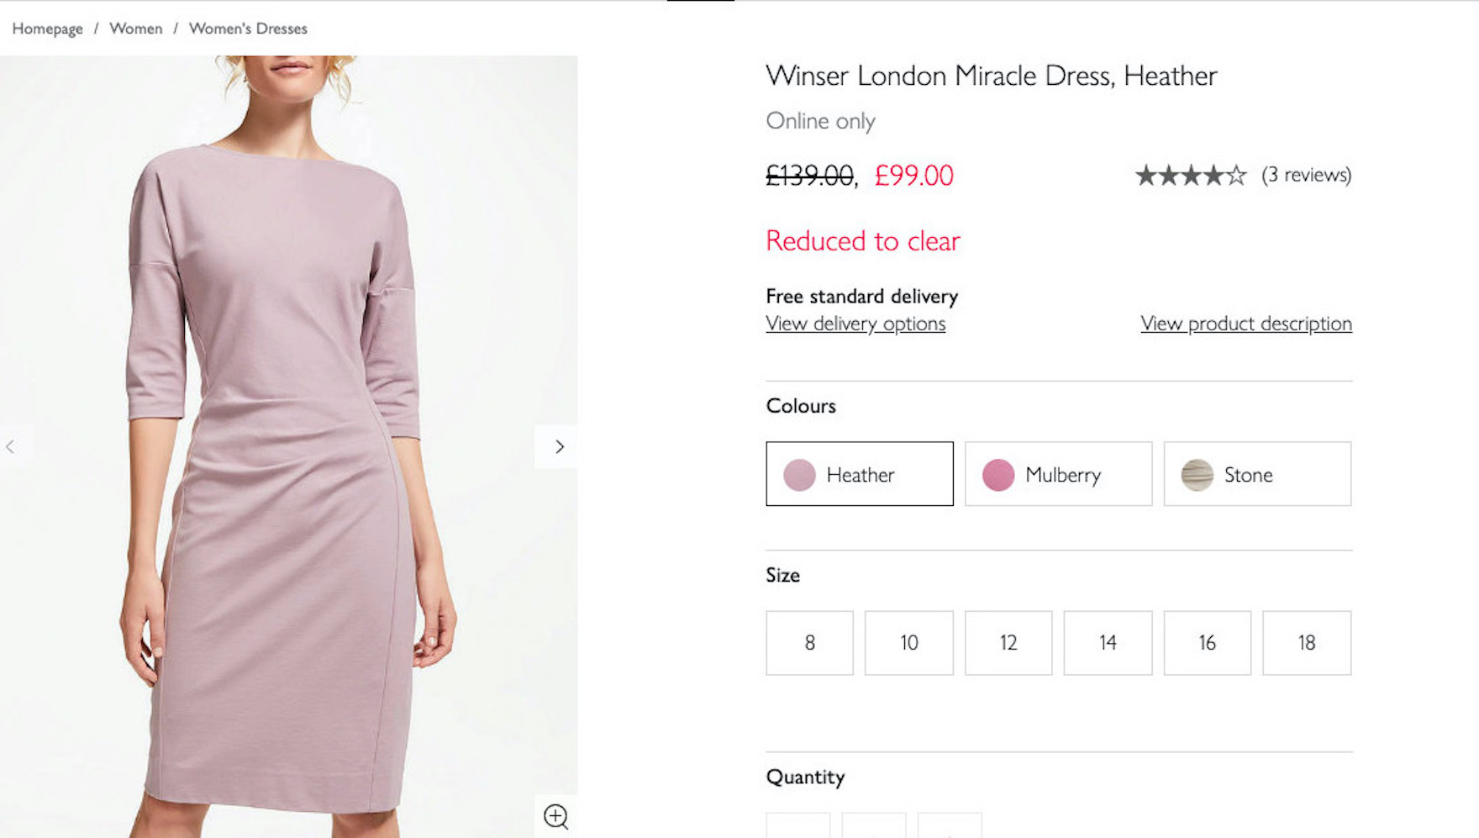Click View delivery options link
The width and height of the screenshot is (1479, 838).
[855, 324]
